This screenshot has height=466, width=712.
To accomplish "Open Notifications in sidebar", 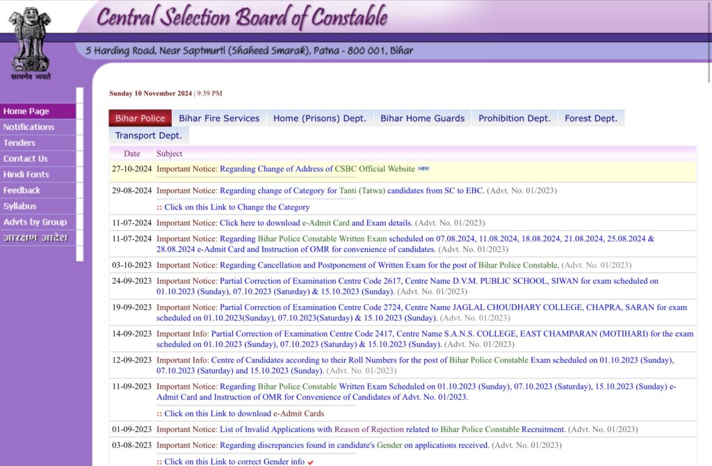I will [x=38, y=127].
